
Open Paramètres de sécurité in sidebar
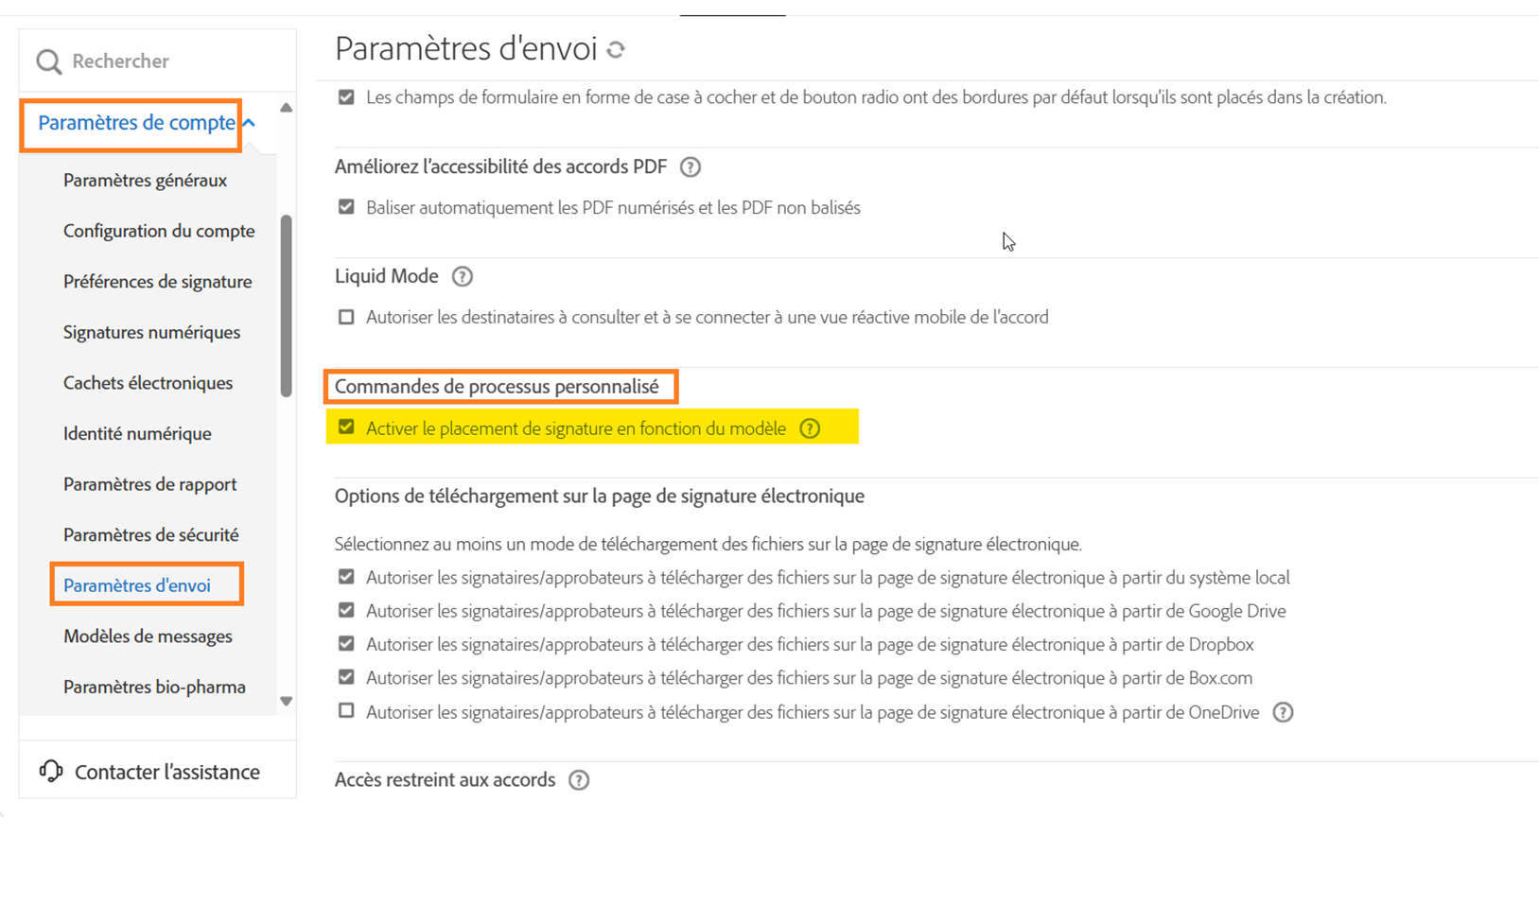point(150,535)
